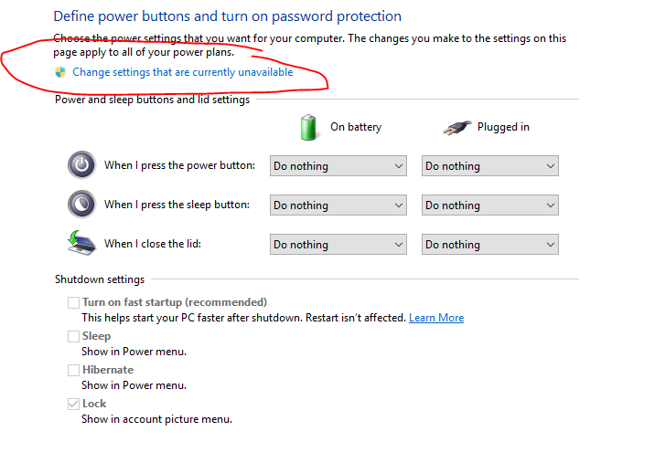Open close lid On battery dropdown
Viewport: 665px width, 463px height.
pyautogui.click(x=338, y=245)
